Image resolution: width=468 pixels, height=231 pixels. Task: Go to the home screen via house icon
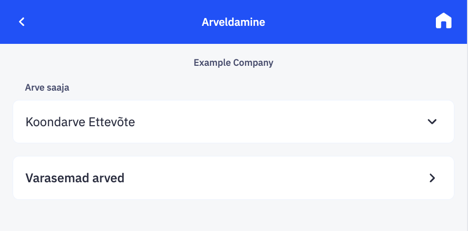tap(443, 21)
